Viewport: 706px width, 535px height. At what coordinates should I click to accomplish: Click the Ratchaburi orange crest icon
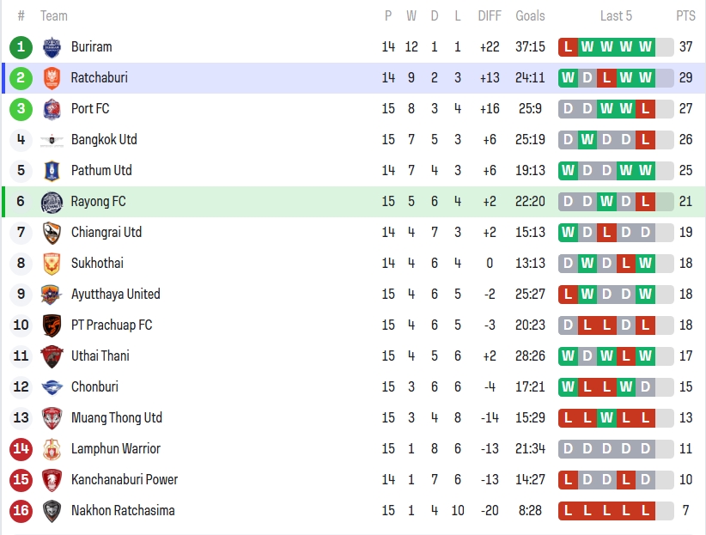(52, 78)
